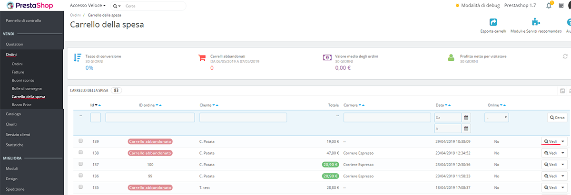Click Carrello abbandonato badge for cart 139
This screenshot has height=195, width=571.
click(x=150, y=141)
